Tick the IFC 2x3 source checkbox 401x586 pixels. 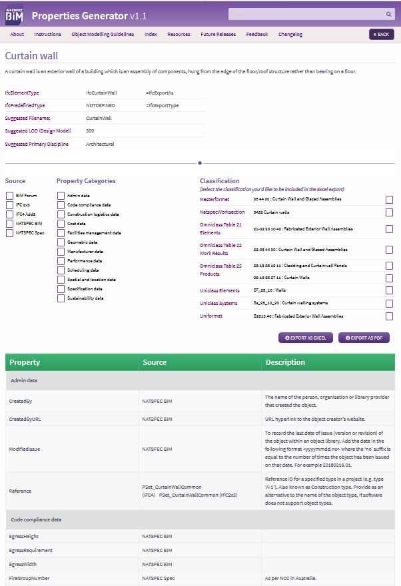click(x=10, y=205)
